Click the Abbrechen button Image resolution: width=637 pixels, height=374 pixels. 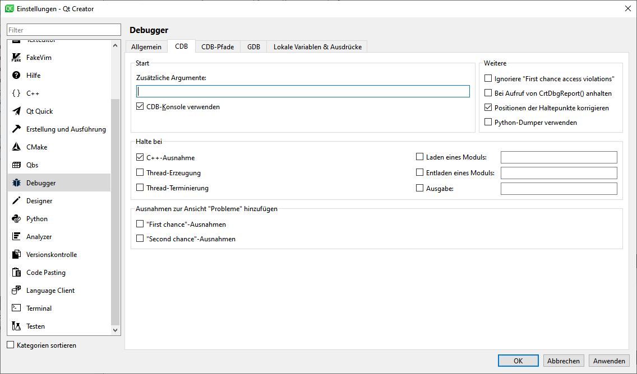coord(564,361)
